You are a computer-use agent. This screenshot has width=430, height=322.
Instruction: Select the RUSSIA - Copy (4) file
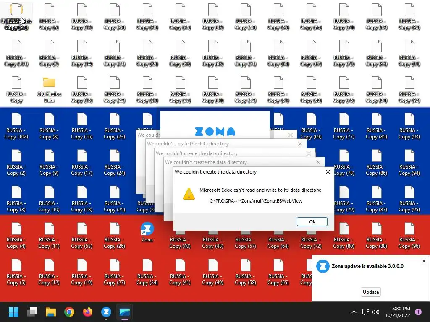point(16,236)
